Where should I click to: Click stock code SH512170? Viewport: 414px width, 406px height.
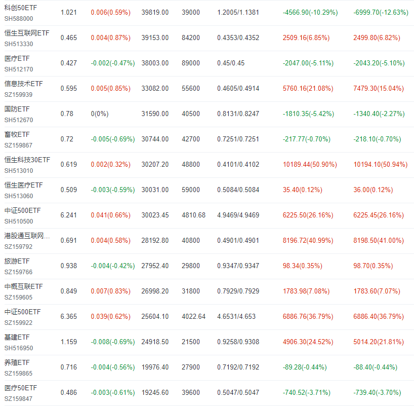tap(19, 69)
